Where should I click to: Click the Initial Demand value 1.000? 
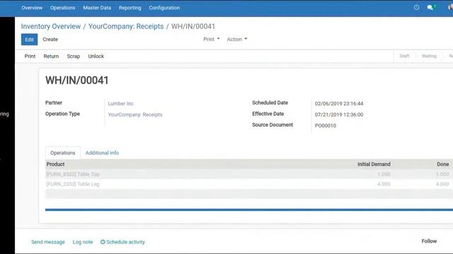tap(384, 174)
